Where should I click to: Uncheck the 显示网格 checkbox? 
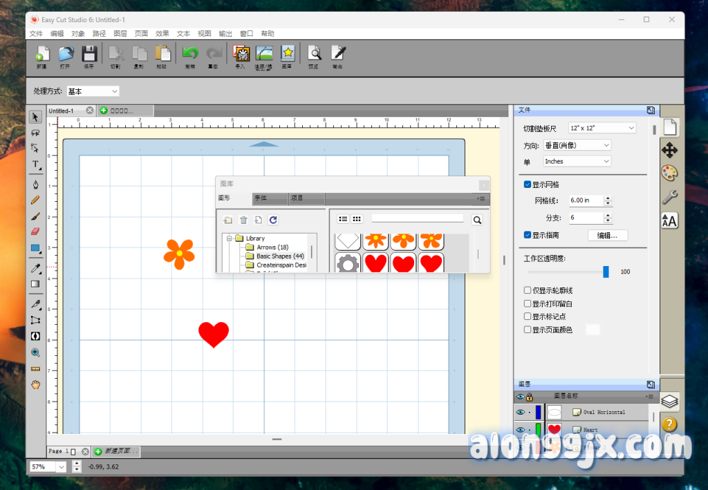[x=528, y=185]
